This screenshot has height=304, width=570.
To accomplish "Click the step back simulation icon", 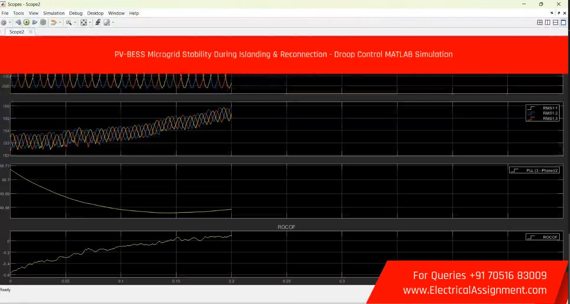I will click(18, 22).
